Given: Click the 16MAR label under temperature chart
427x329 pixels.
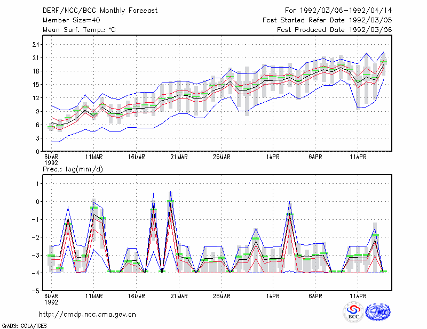Looking at the screenshot, I should pyautogui.click(x=137, y=157).
